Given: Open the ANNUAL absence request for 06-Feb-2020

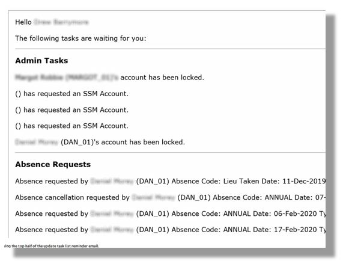Looking at the screenshot, I should point(171,213).
